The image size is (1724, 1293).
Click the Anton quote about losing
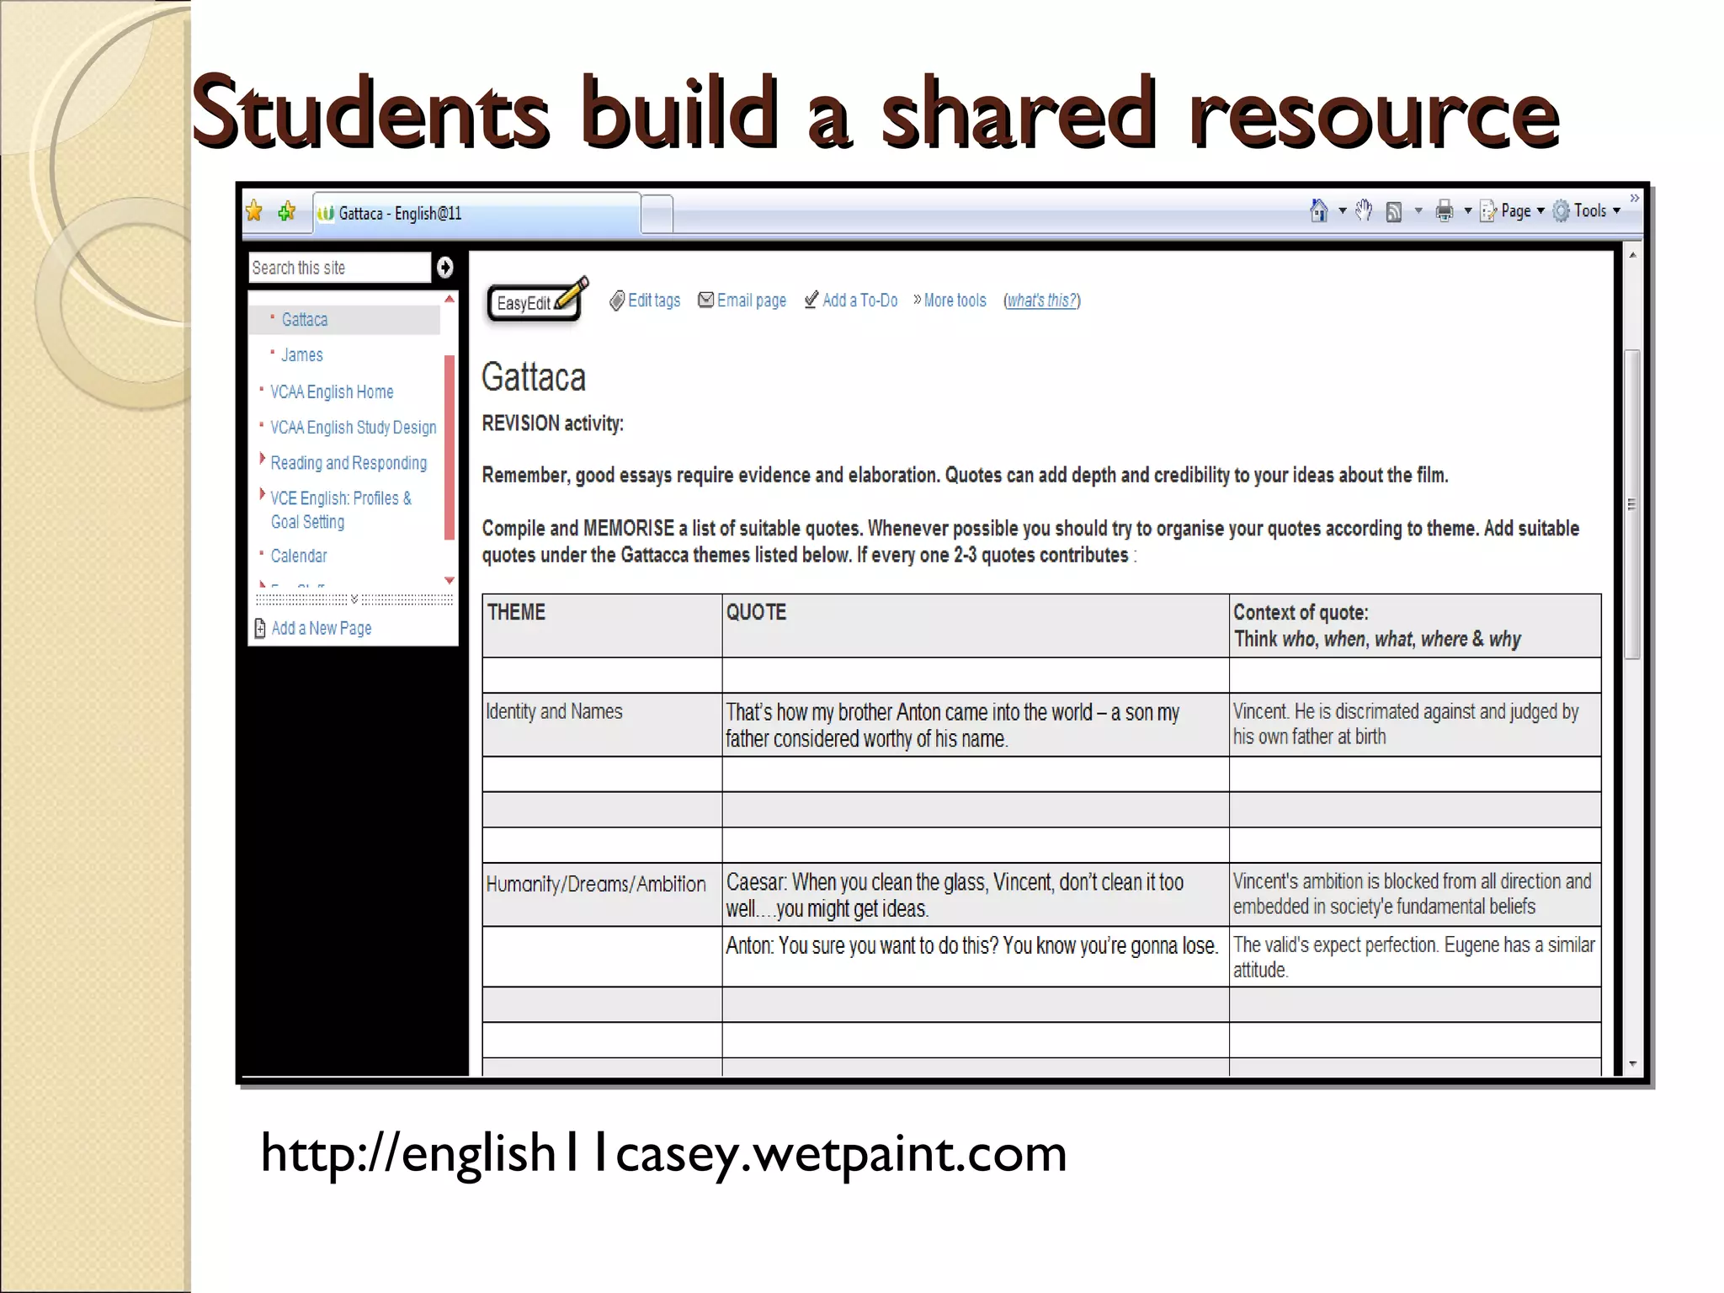[x=975, y=956]
